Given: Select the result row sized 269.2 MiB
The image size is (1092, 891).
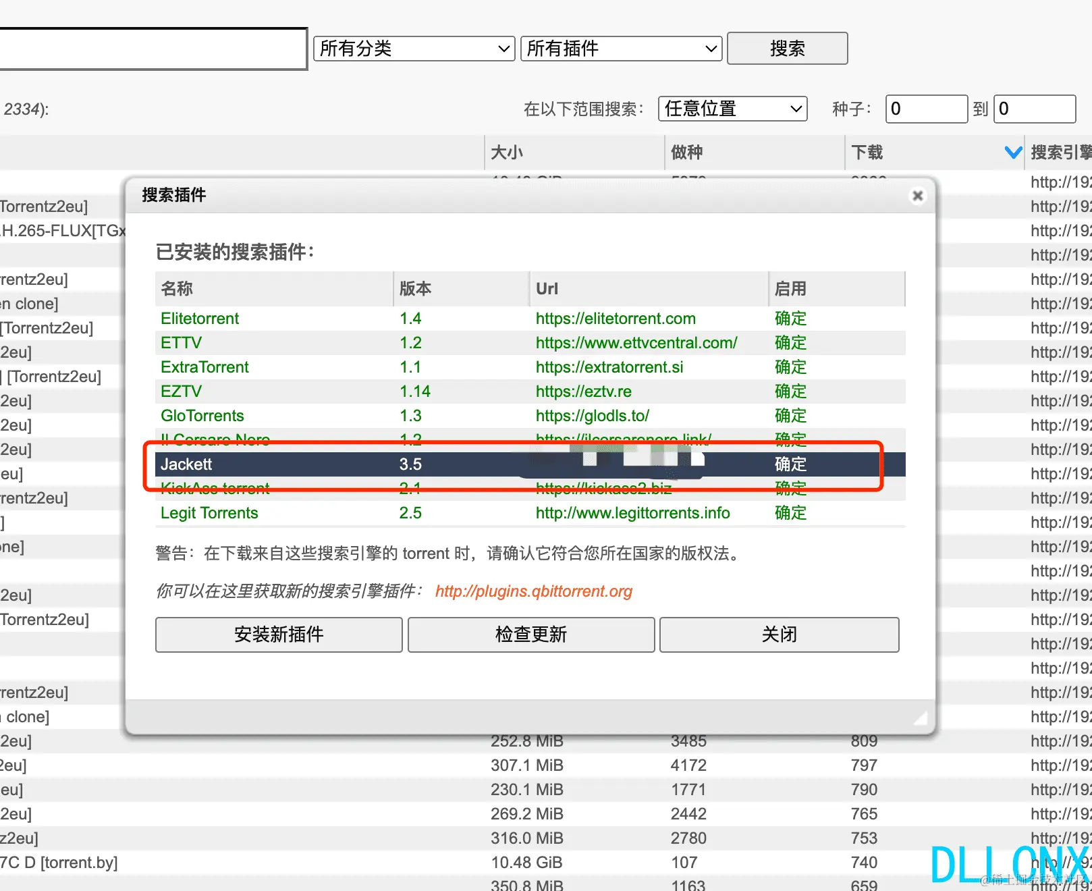Looking at the screenshot, I should tap(546, 814).
